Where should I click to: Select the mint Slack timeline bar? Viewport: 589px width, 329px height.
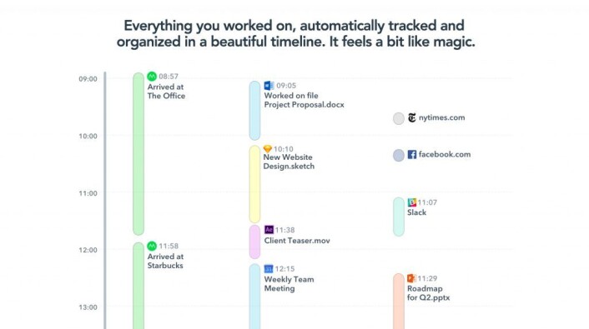point(399,217)
